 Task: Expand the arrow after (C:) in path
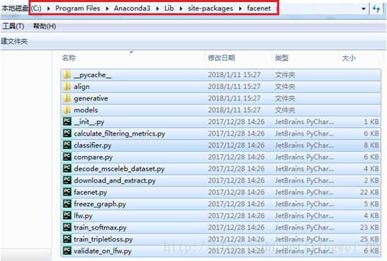coord(49,8)
